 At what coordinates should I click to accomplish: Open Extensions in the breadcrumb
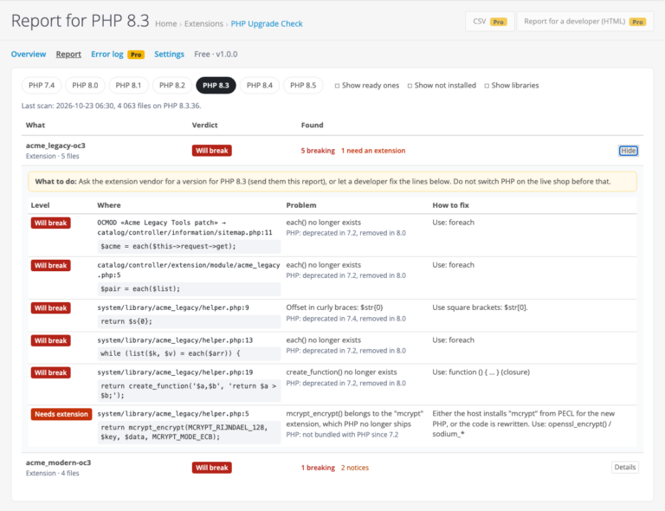(203, 23)
